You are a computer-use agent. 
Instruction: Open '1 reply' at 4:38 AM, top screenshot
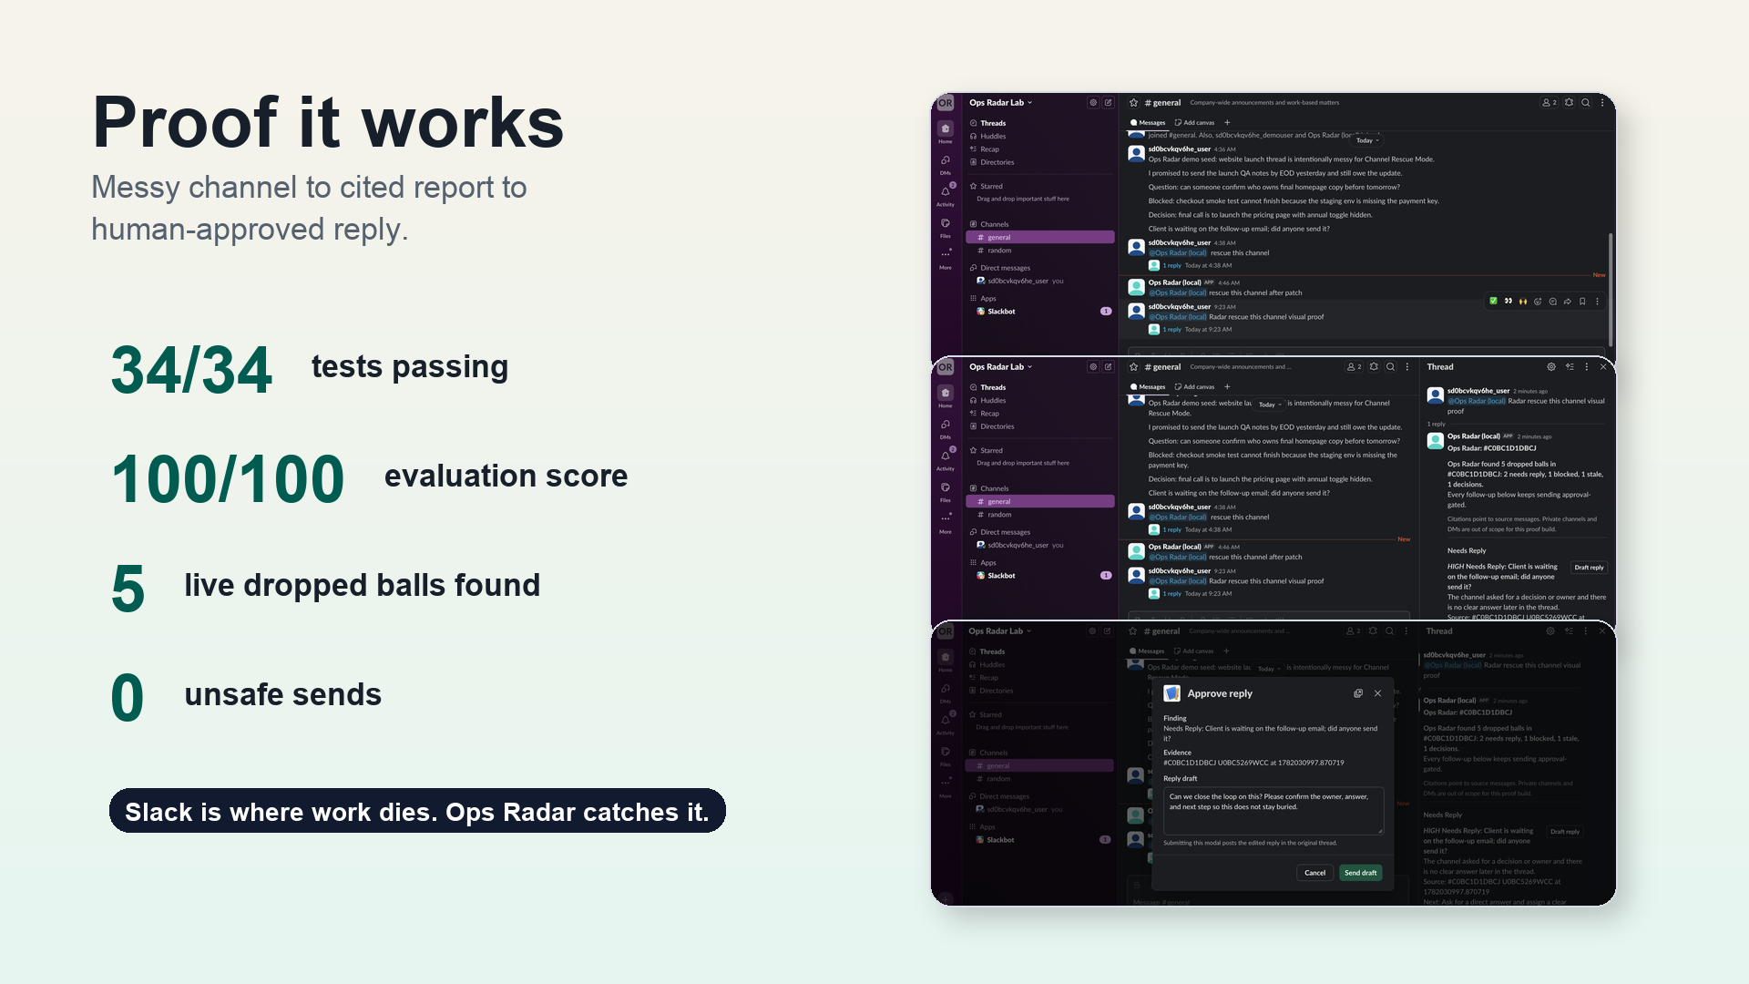(1171, 266)
